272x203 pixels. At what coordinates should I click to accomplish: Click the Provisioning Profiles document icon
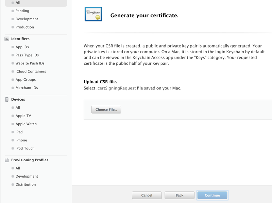(7, 160)
